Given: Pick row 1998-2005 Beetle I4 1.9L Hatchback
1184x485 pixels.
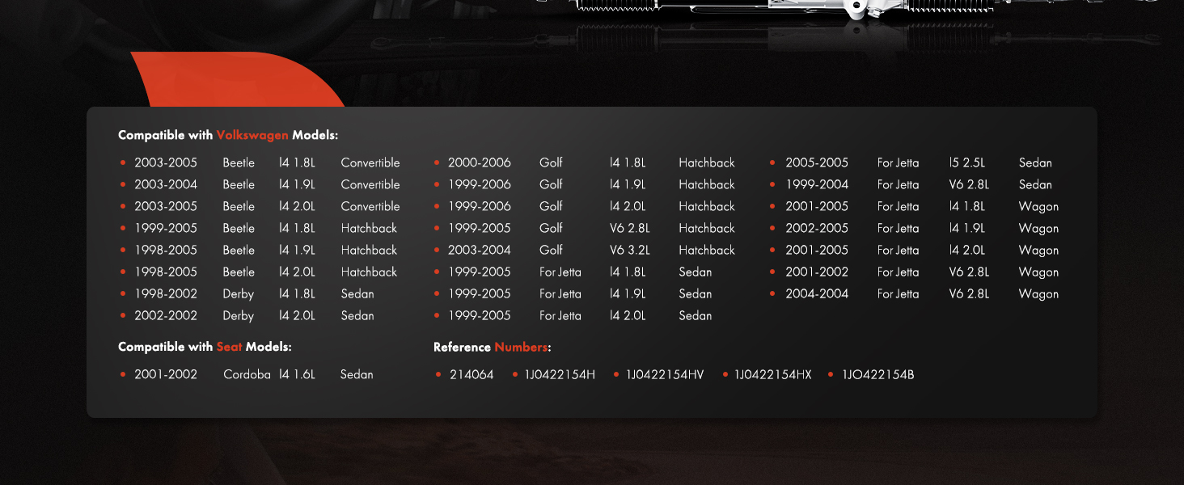Looking at the screenshot, I should (x=259, y=250).
